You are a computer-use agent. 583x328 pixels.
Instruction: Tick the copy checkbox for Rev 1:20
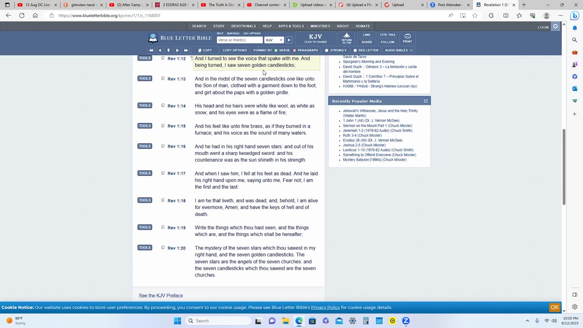[x=163, y=247]
